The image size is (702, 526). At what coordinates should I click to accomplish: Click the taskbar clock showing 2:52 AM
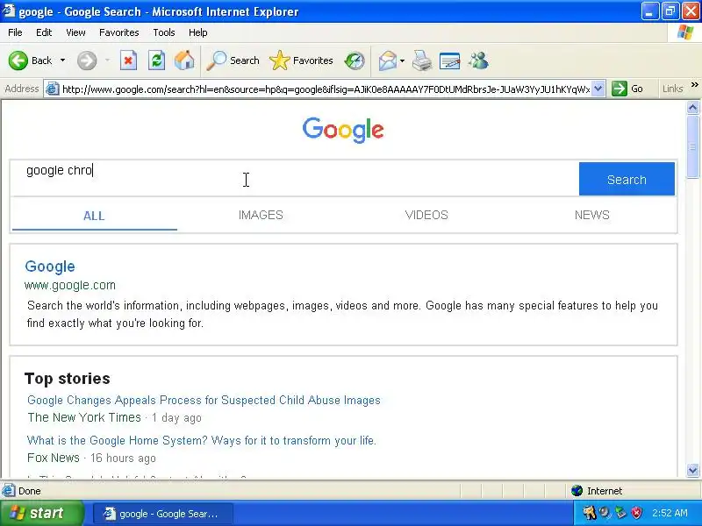click(x=670, y=513)
